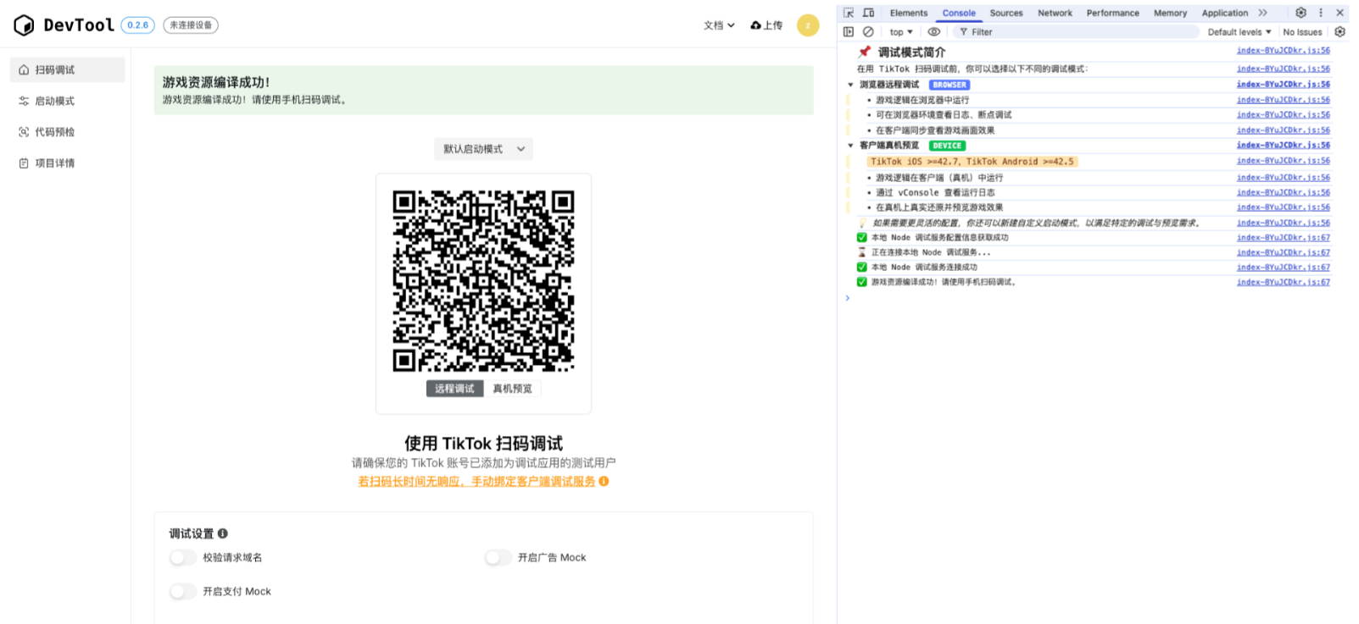This screenshot has height=624, width=1359.
Task: Show the console sidebar panel icon
Action: click(849, 32)
